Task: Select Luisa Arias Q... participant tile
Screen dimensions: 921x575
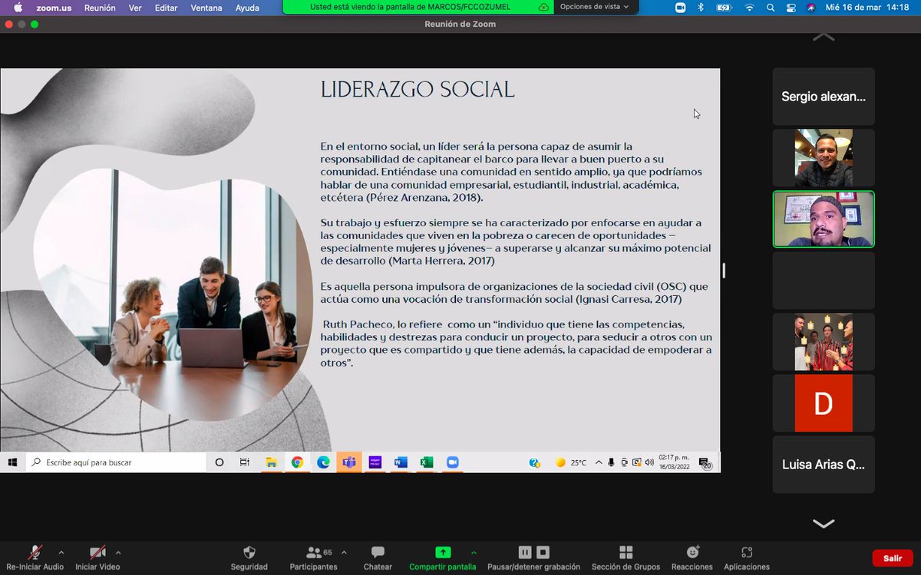Action: click(x=824, y=465)
